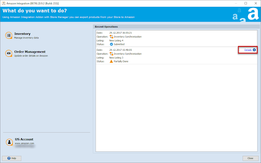Viewport: 261px width, 163px height.
Task: Open the Order Management icon
Action: tap(9, 54)
